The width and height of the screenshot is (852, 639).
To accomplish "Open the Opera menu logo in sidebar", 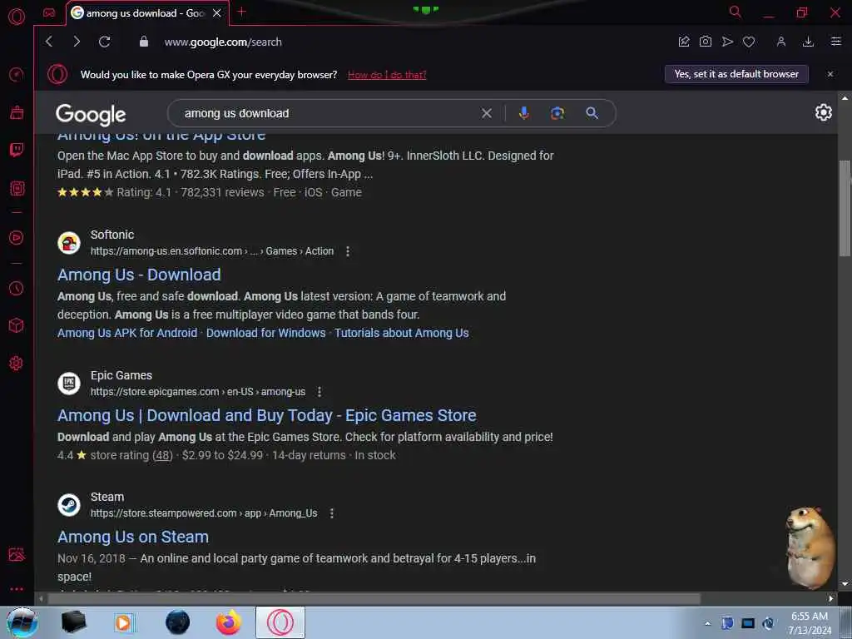I will coord(17,17).
